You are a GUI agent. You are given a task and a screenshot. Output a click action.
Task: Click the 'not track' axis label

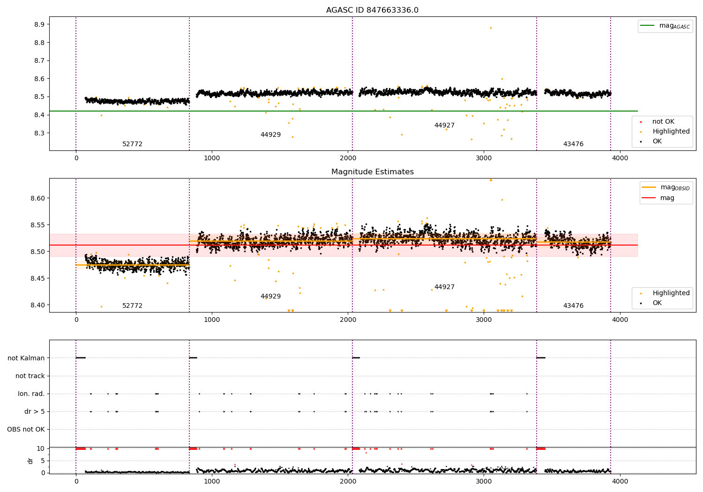30,376
